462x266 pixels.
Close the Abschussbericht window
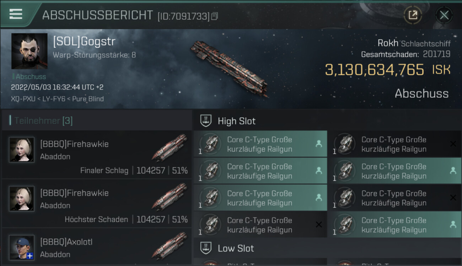[444, 15]
